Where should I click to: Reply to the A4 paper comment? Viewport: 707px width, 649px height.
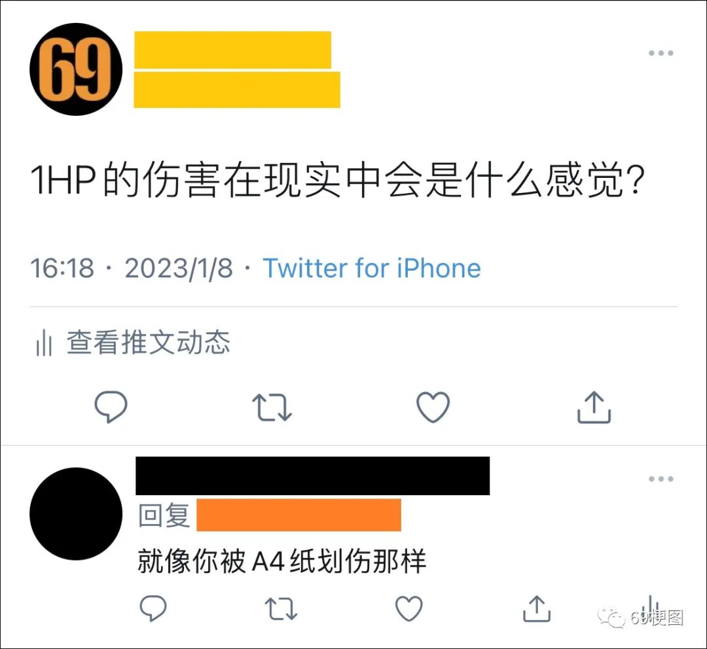[153, 608]
